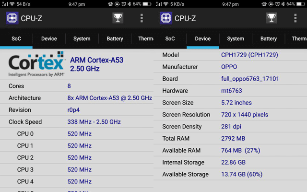Tap alarm clock icon in right status bar
The width and height of the screenshot is (307, 192).
(277, 4)
